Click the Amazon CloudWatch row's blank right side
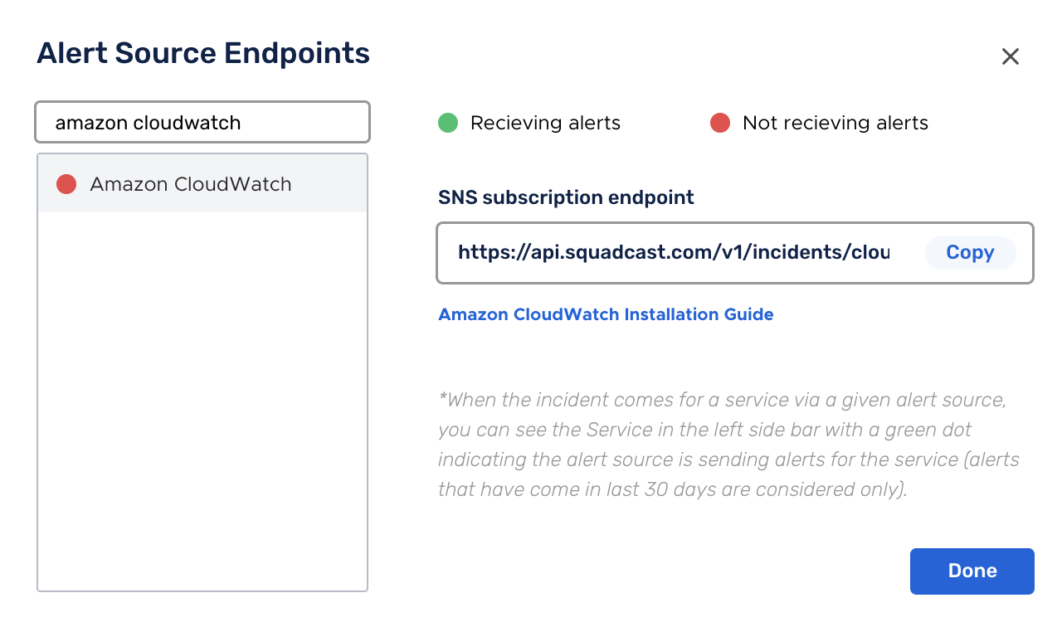 [329, 184]
